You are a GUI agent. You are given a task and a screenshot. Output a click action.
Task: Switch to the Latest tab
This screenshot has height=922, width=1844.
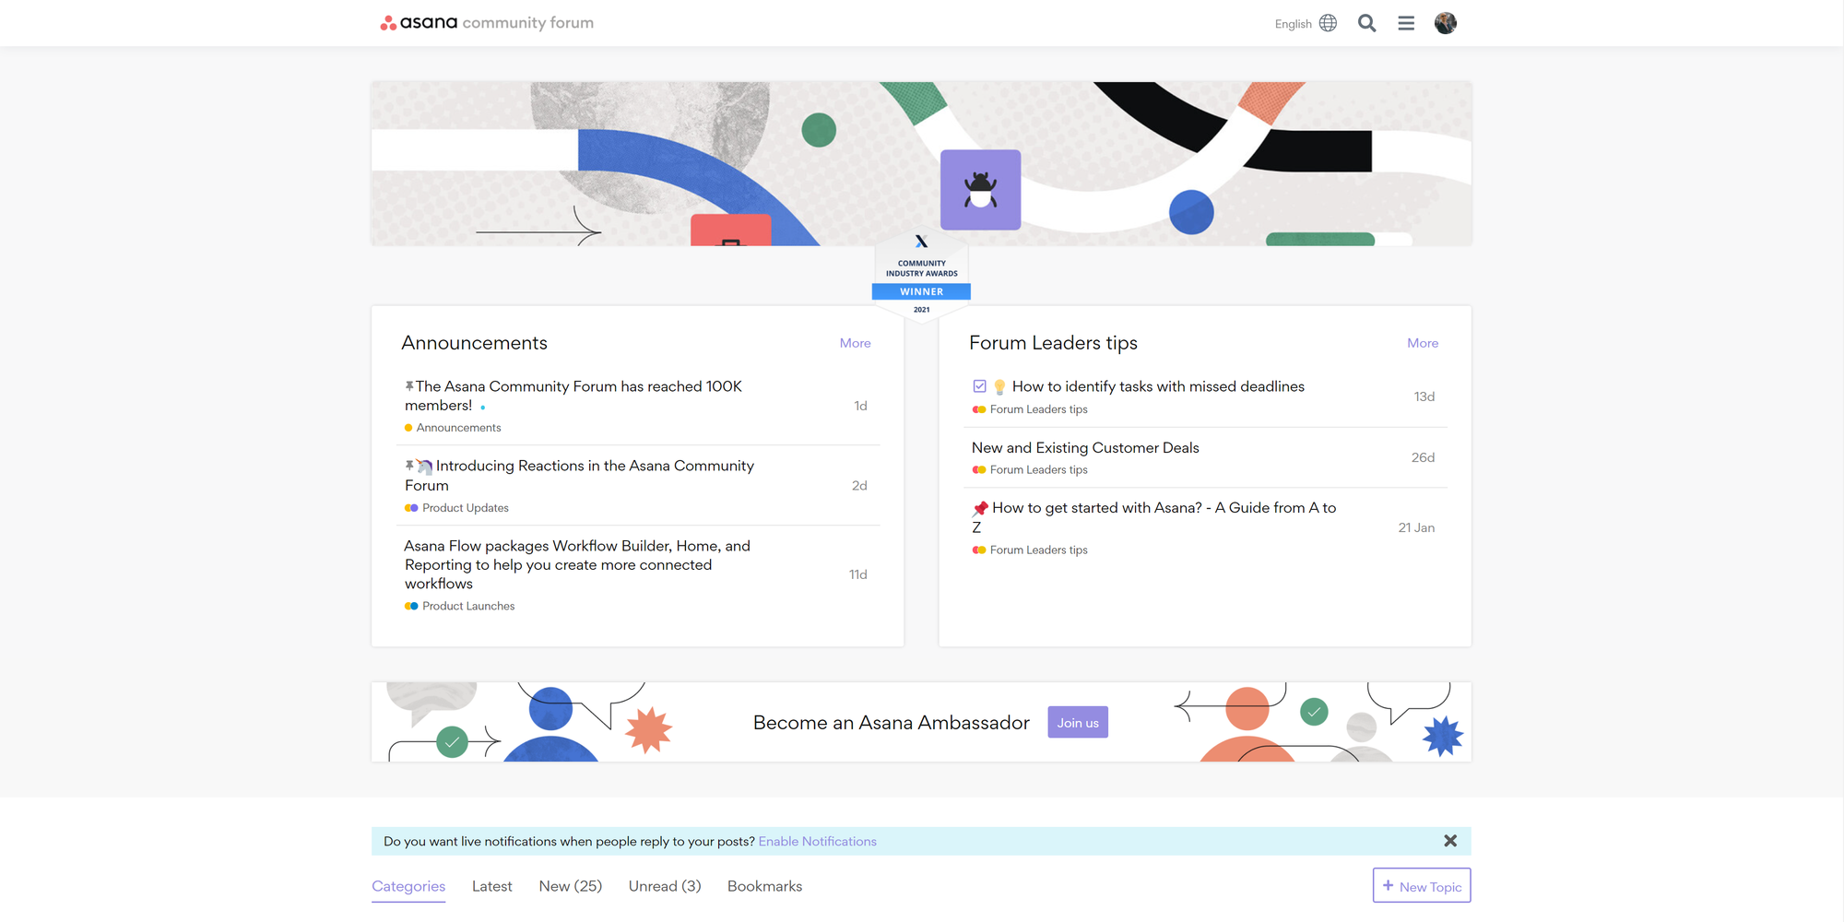[x=491, y=886]
